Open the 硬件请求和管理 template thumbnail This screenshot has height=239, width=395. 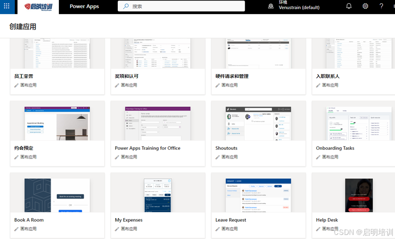pos(258,53)
